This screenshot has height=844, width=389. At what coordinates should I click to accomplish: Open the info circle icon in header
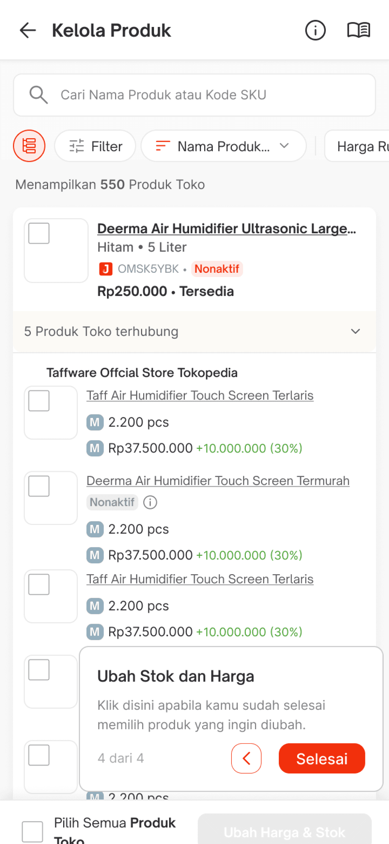pos(315,30)
